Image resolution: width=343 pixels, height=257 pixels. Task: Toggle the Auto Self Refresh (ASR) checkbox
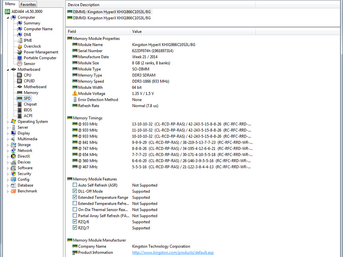pos(75,185)
